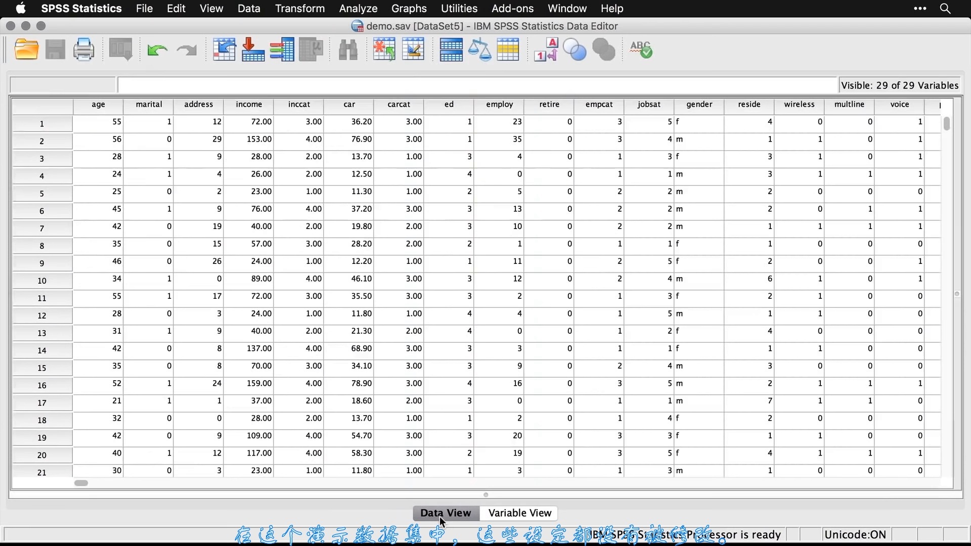Open the View menu
The image size is (971, 546).
(x=211, y=9)
